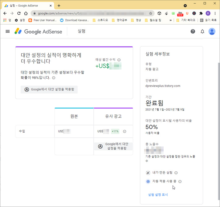Click the site lock icon in address bar
This screenshot has width=220, height=207.
pyautogui.click(x=34, y=13)
